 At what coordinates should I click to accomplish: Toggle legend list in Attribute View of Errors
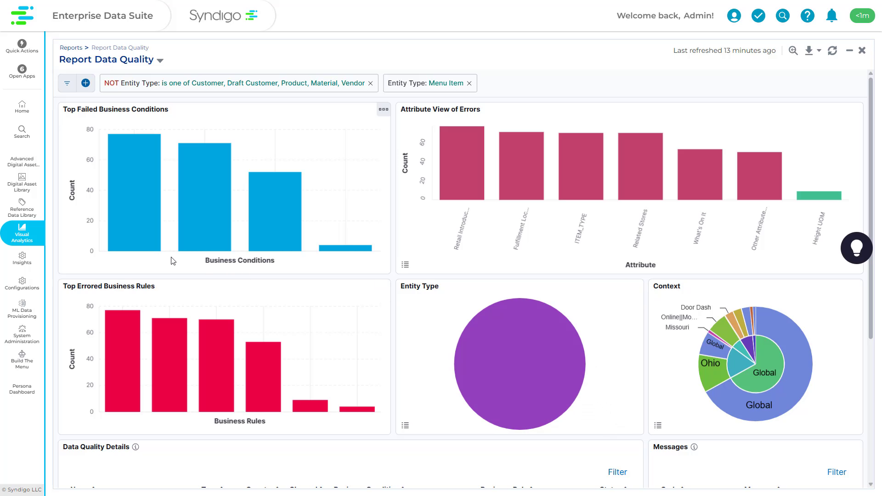point(405,265)
